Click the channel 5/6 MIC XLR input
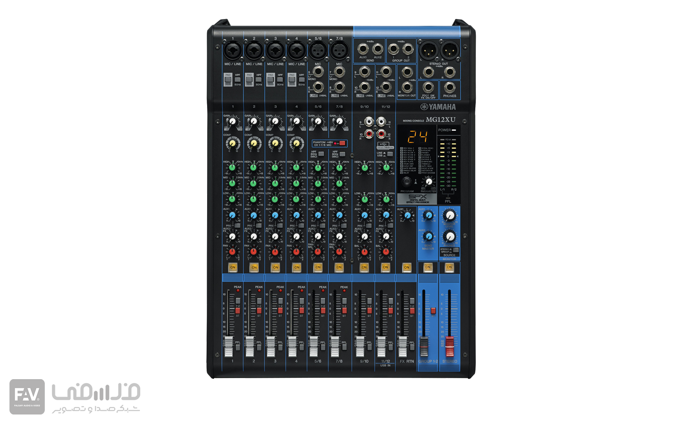Screen dimensions: 682x426 tap(318, 51)
